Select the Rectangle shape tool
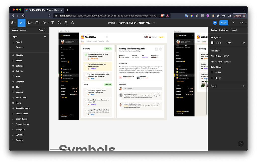 coord(37,23)
